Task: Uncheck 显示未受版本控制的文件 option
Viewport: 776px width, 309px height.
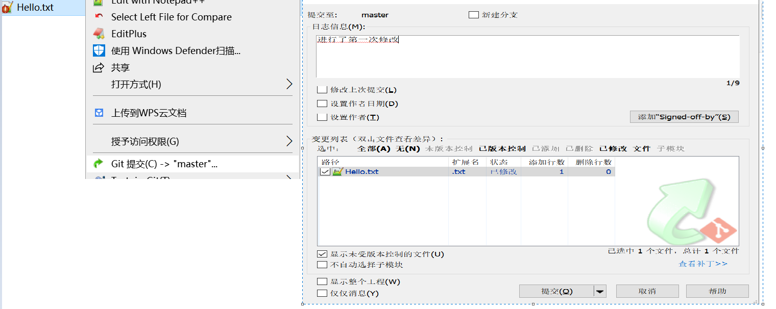Action: click(322, 254)
